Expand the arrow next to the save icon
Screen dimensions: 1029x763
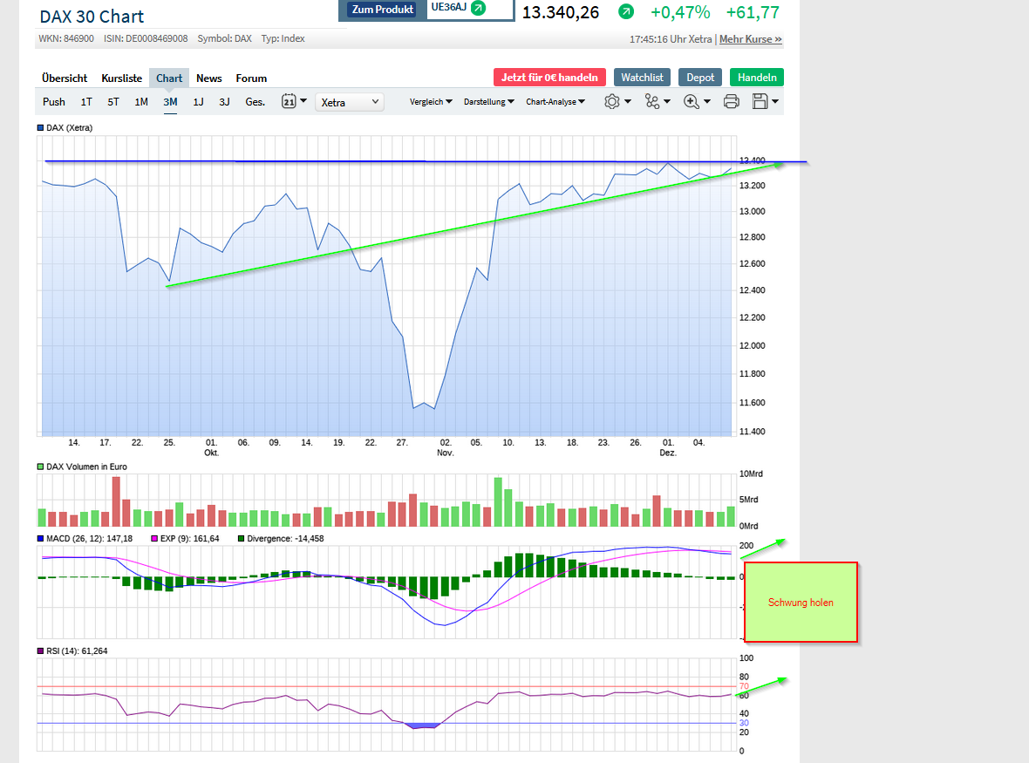point(775,101)
